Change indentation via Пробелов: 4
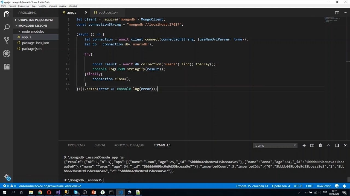This screenshot has height=196, width=350. (281, 186)
